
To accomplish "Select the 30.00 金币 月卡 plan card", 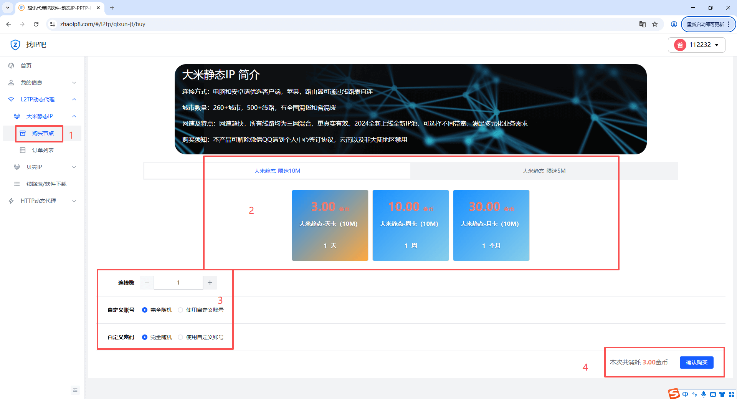I will (491, 225).
